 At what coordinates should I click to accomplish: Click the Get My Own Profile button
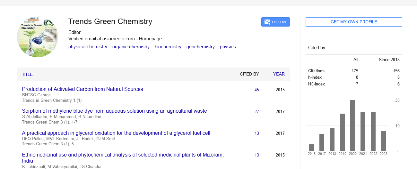point(354,22)
